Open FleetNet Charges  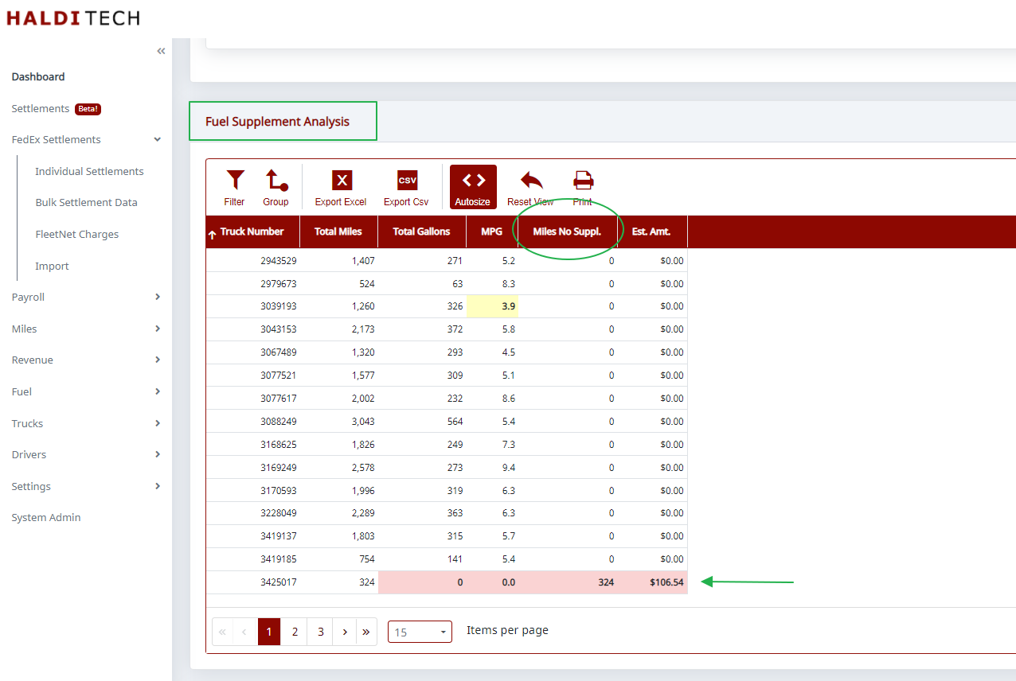point(76,234)
